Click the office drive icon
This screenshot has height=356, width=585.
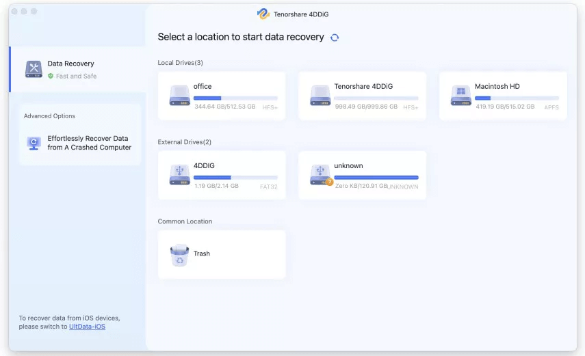[x=179, y=96]
